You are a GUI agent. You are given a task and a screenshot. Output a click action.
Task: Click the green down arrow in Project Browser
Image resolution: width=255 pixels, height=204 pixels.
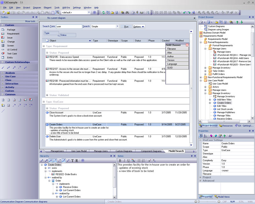[x=242, y=22]
